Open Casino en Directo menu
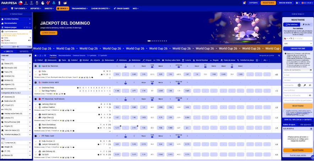Viewport: 314px width, 161px height. click(101, 9)
